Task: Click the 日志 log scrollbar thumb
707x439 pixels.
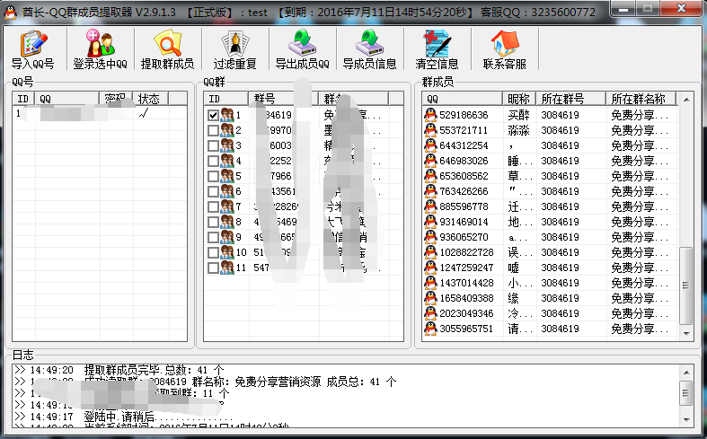Action: 686,393
